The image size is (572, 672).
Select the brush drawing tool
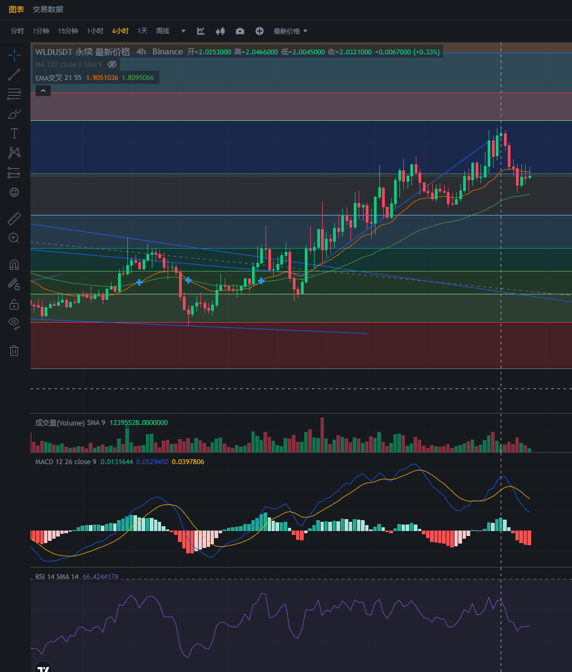tap(14, 114)
